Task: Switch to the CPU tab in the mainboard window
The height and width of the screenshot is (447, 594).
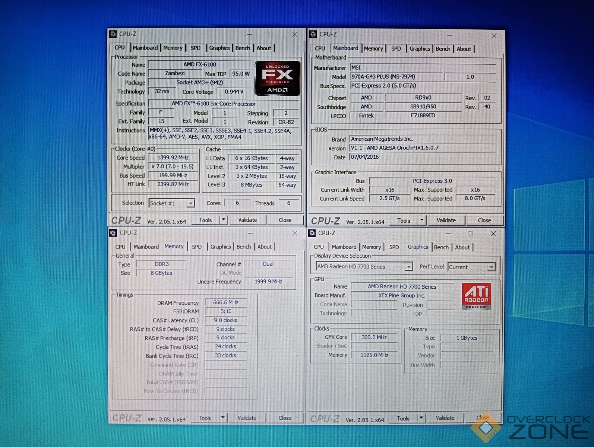Action: click(x=320, y=48)
